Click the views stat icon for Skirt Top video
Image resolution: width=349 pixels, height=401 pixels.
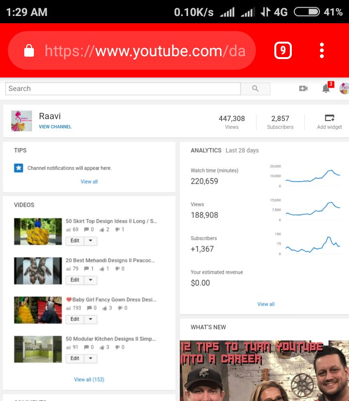pos(68,230)
